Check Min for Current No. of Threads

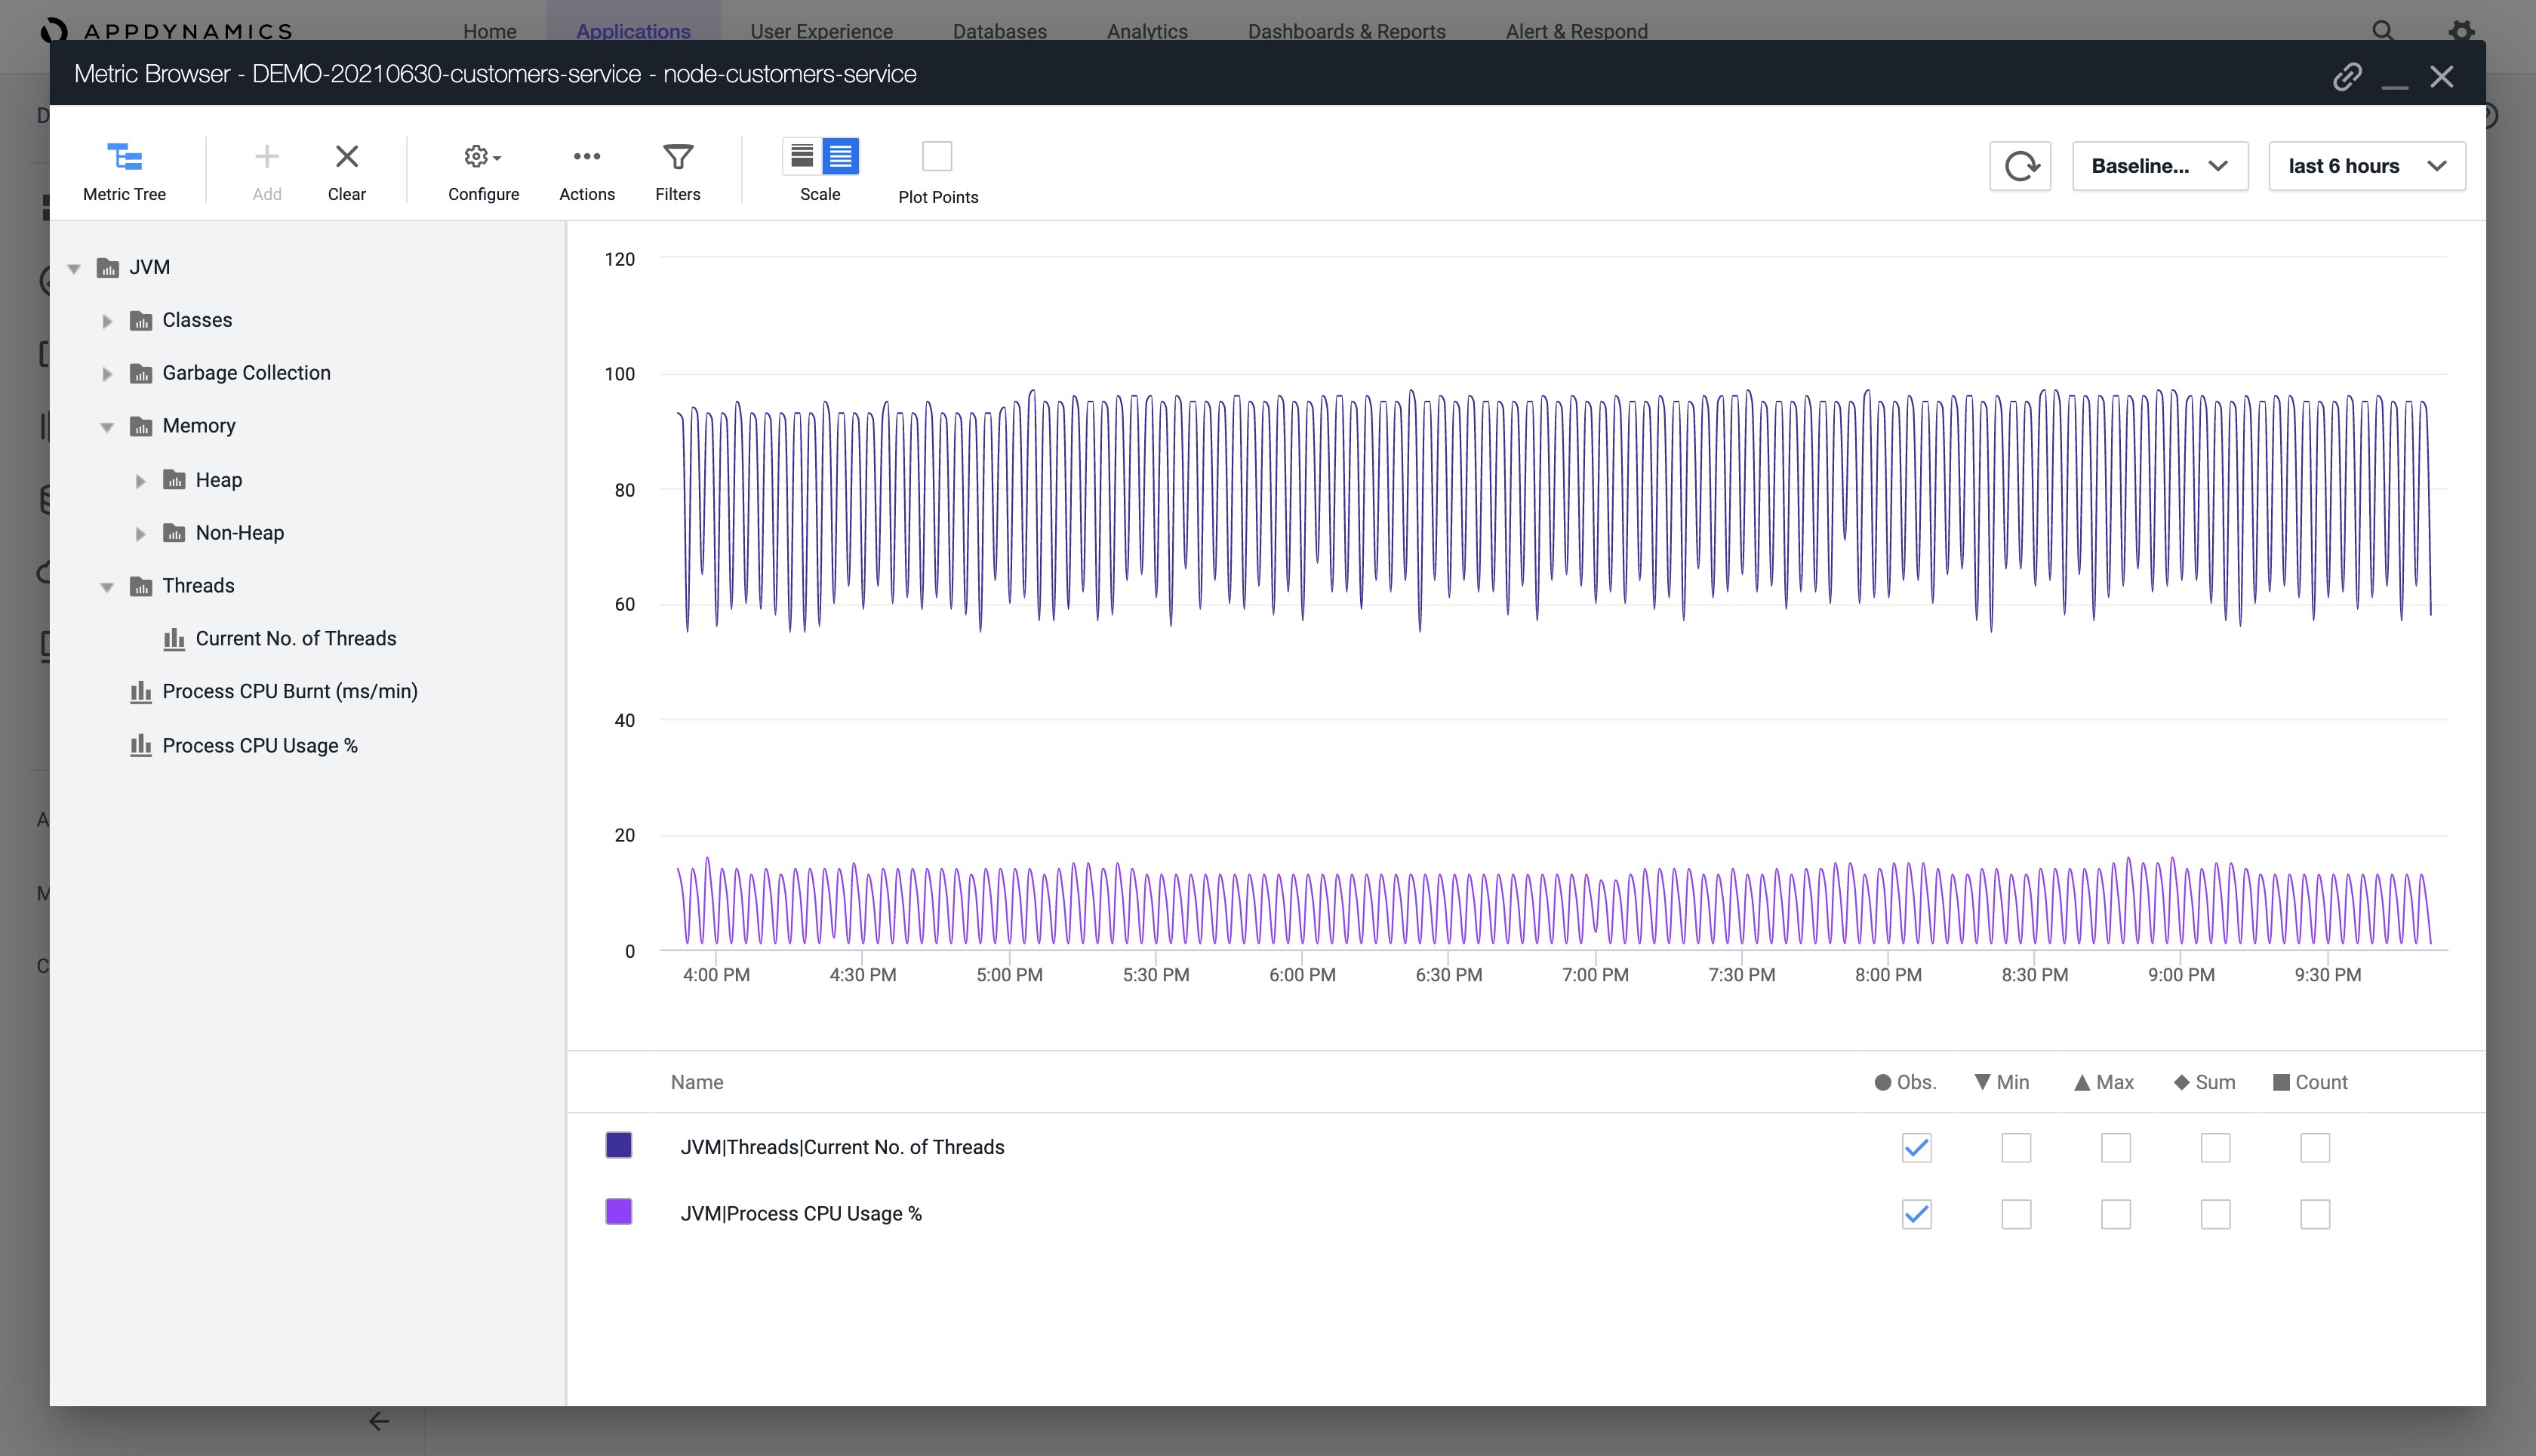[2015, 1148]
